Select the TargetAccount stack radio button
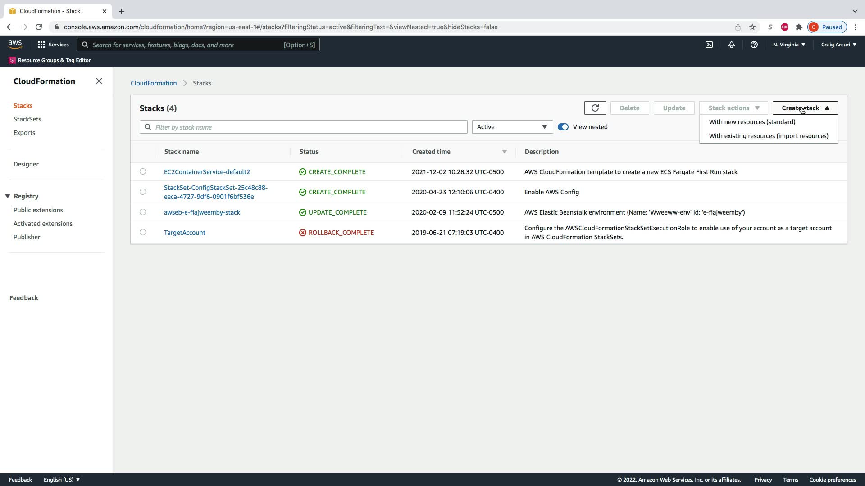Image resolution: width=865 pixels, height=486 pixels. (143, 232)
